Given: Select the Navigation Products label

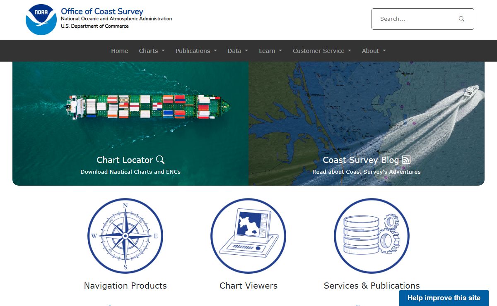Looking at the screenshot, I should click(x=125, y=286).
